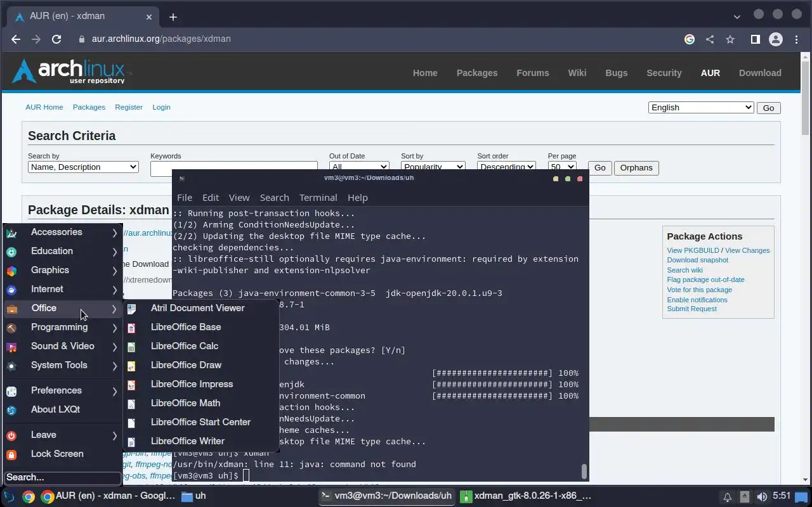
Task: Open the Terminal menu in the menubar
Action: click(318, 198)
